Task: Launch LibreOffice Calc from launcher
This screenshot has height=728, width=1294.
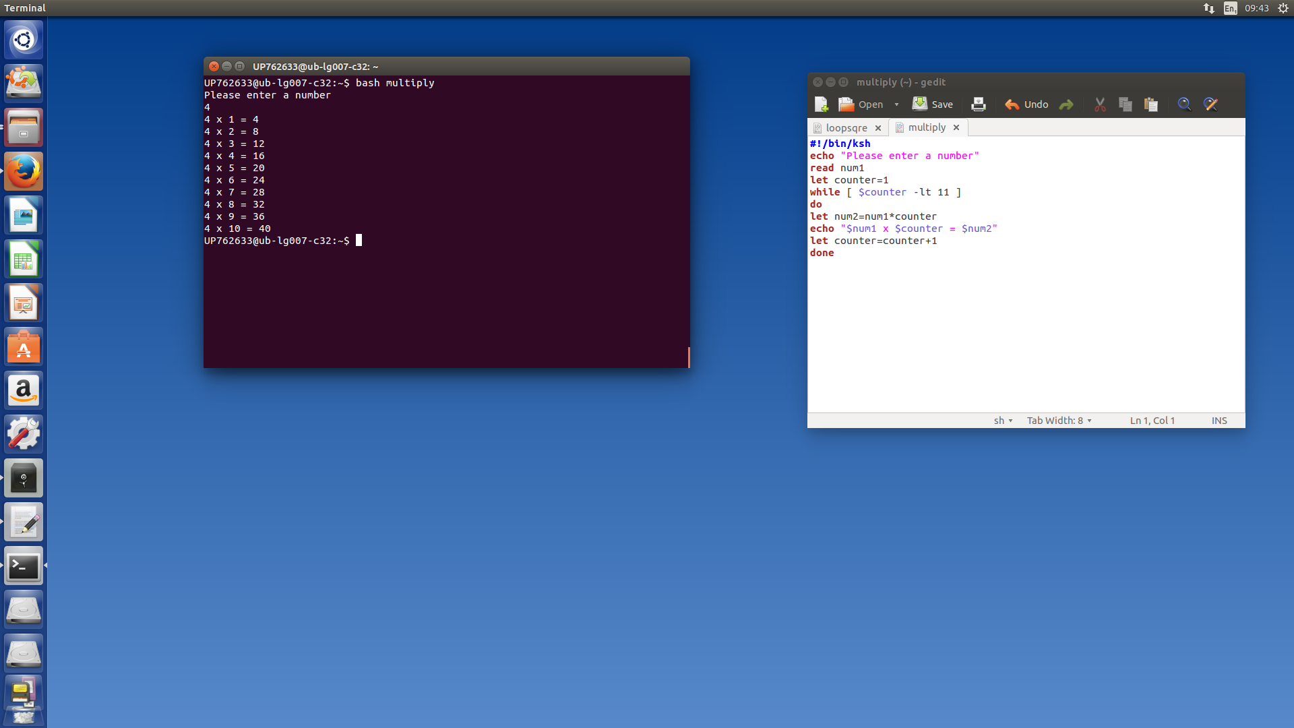Action: [24, 259]
